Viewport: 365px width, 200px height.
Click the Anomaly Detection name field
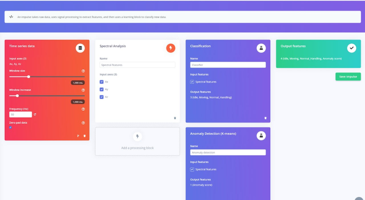(x=228, y=153)
